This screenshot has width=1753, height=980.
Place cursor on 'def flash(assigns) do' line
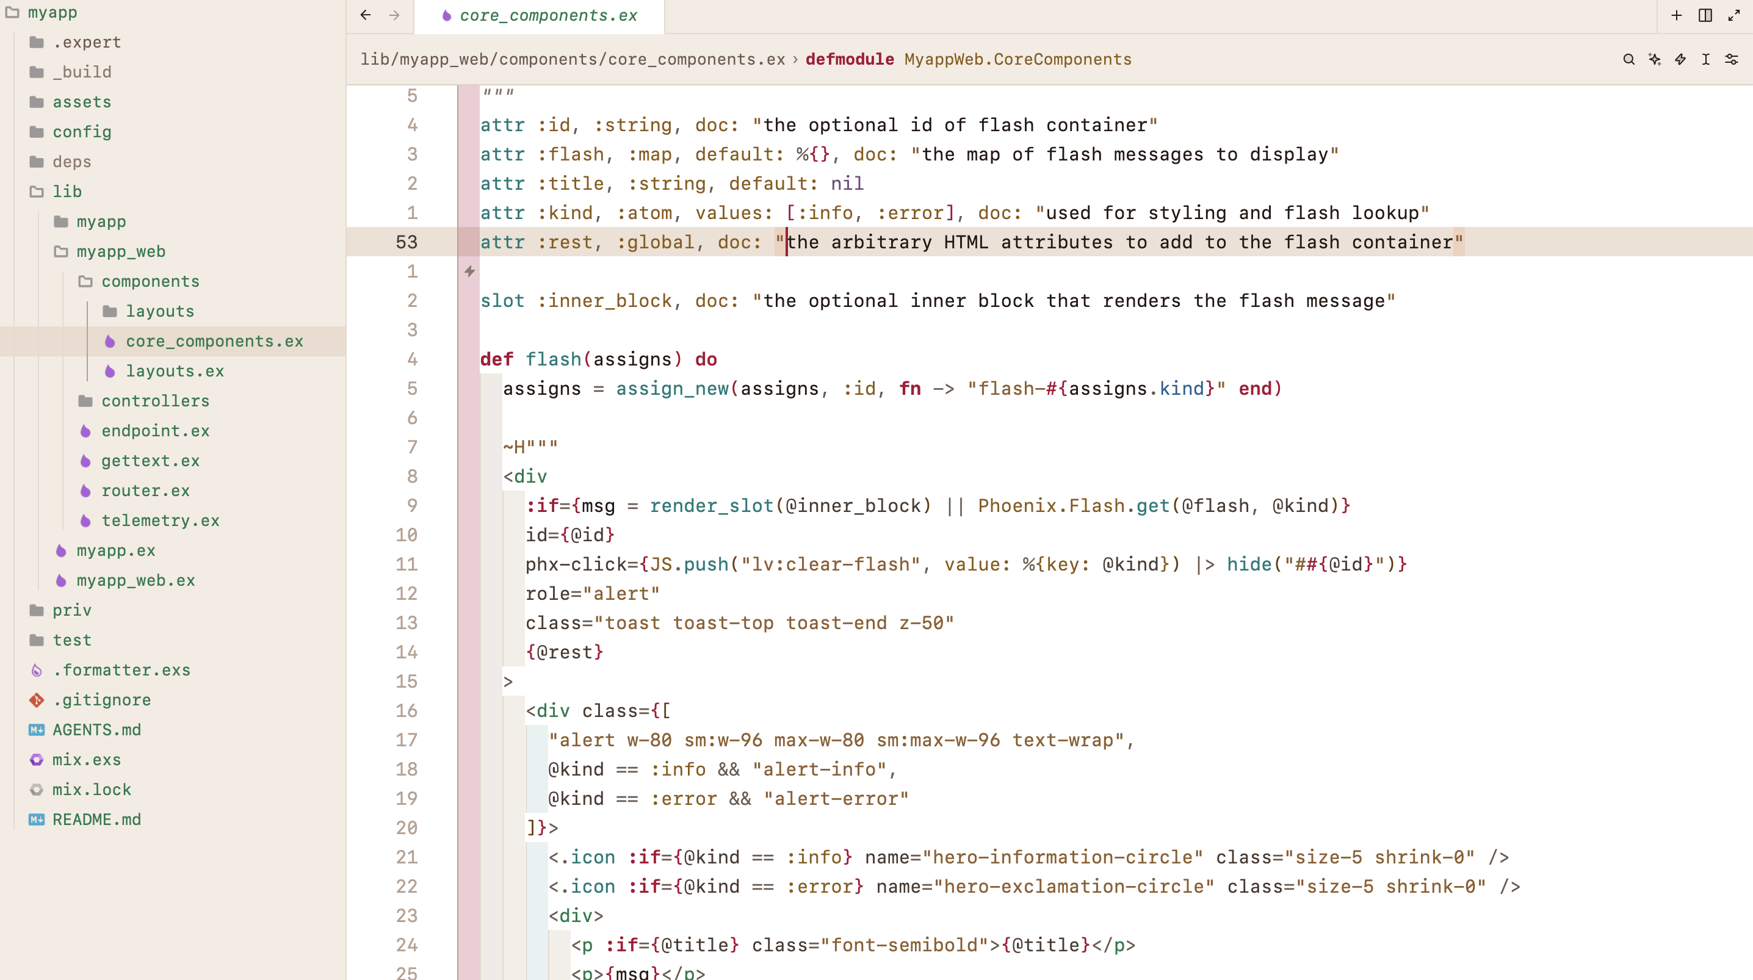coord(598,359)
